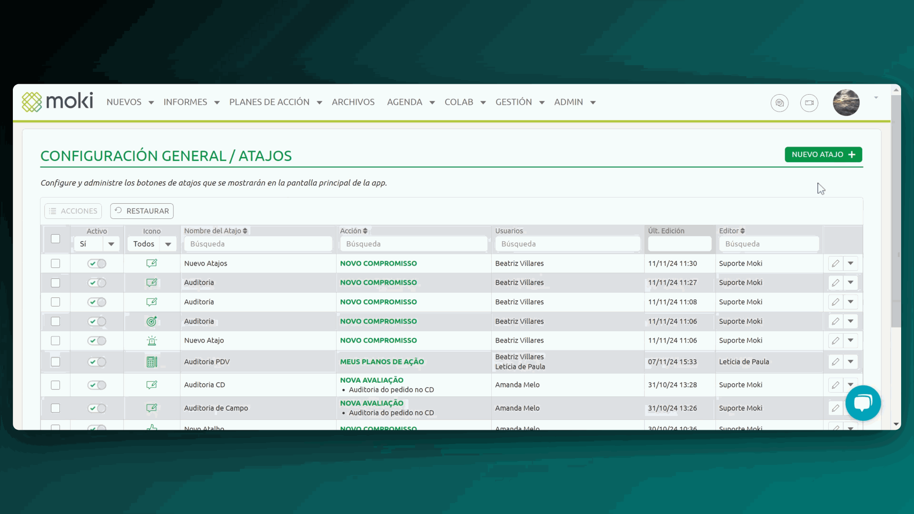Focus the Últ. Edición filter field
The height and width of the screenshot is (514, 914).
click(680, 244)
